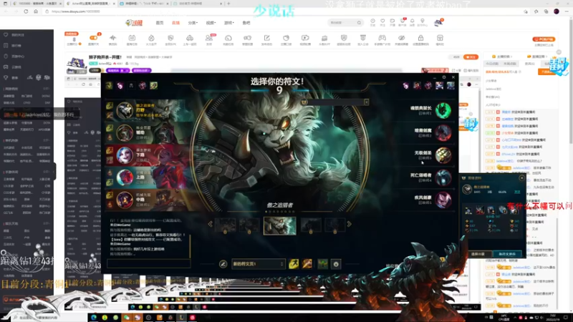Open the 直播 nav item on Douyu

pos(175,23)
